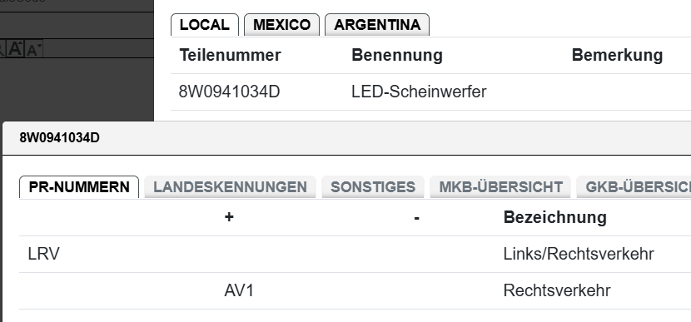Screen dimensions: 691x322
Task: Select part number 8W0941034D in table
Action: (x=229, y=92)
